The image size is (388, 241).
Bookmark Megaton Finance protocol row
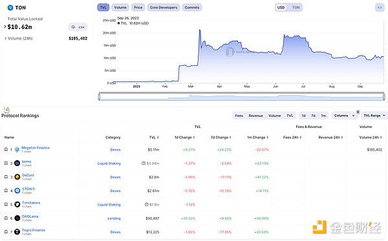click(x=6, y=149)
